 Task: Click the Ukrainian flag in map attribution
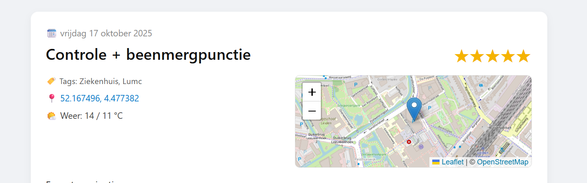click(436, 162)
